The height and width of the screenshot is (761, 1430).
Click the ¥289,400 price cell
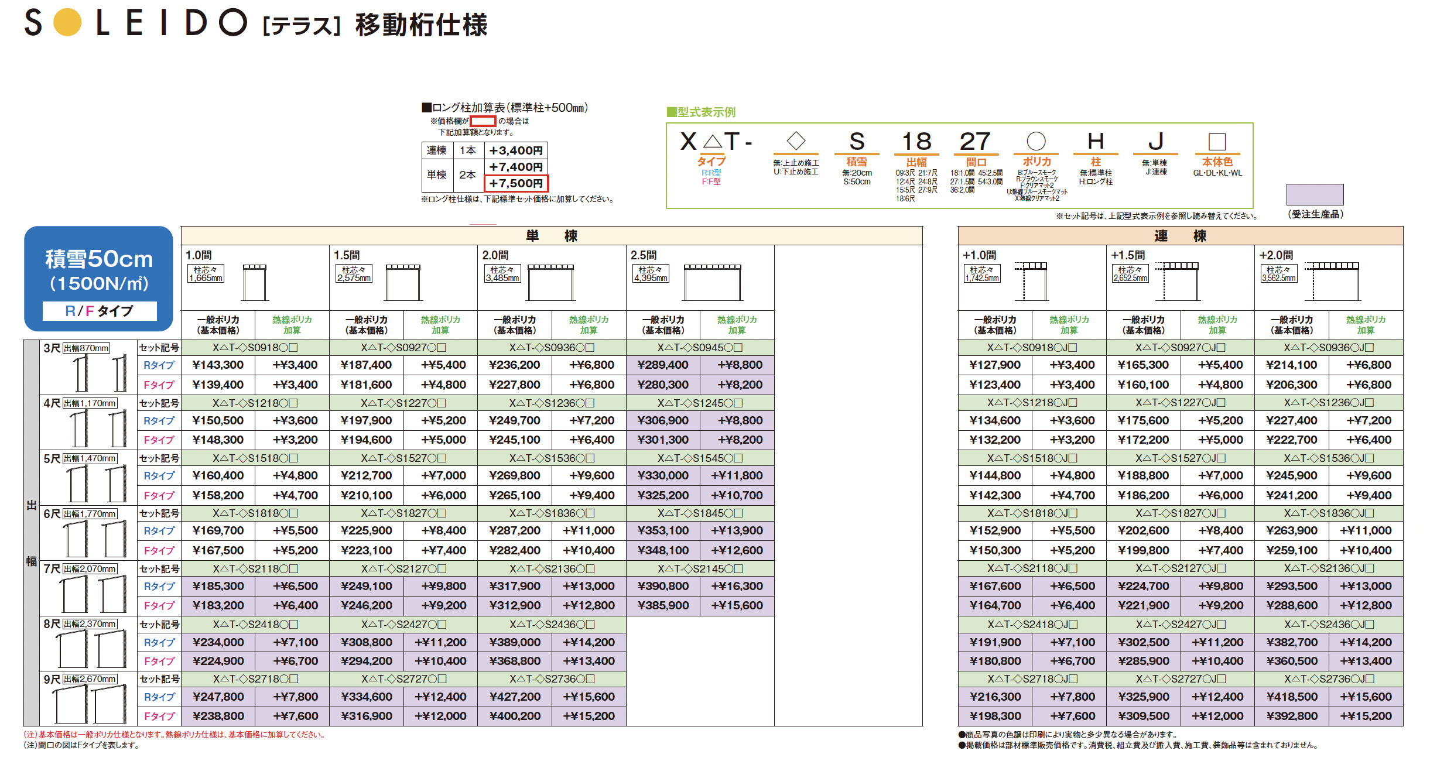coord(663,365)
